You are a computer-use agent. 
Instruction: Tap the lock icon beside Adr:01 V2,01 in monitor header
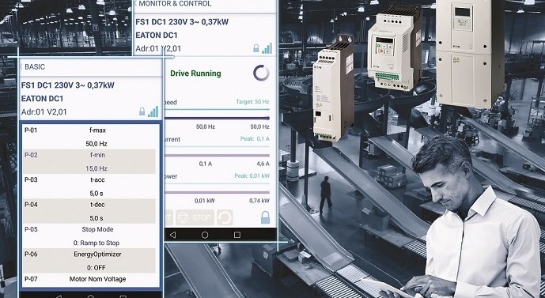pos(256,48)
